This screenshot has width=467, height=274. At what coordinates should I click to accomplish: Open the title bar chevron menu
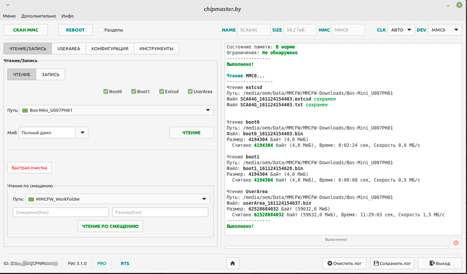[7, 5]
